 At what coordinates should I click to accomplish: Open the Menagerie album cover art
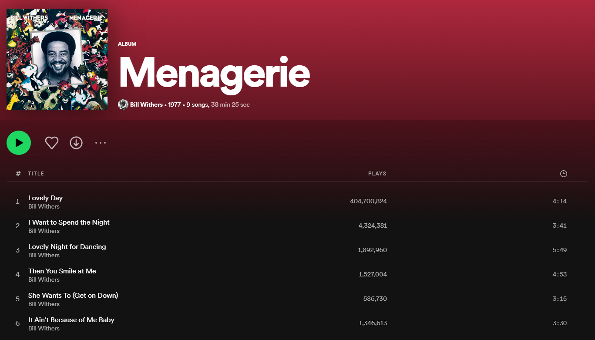point(57,59)
